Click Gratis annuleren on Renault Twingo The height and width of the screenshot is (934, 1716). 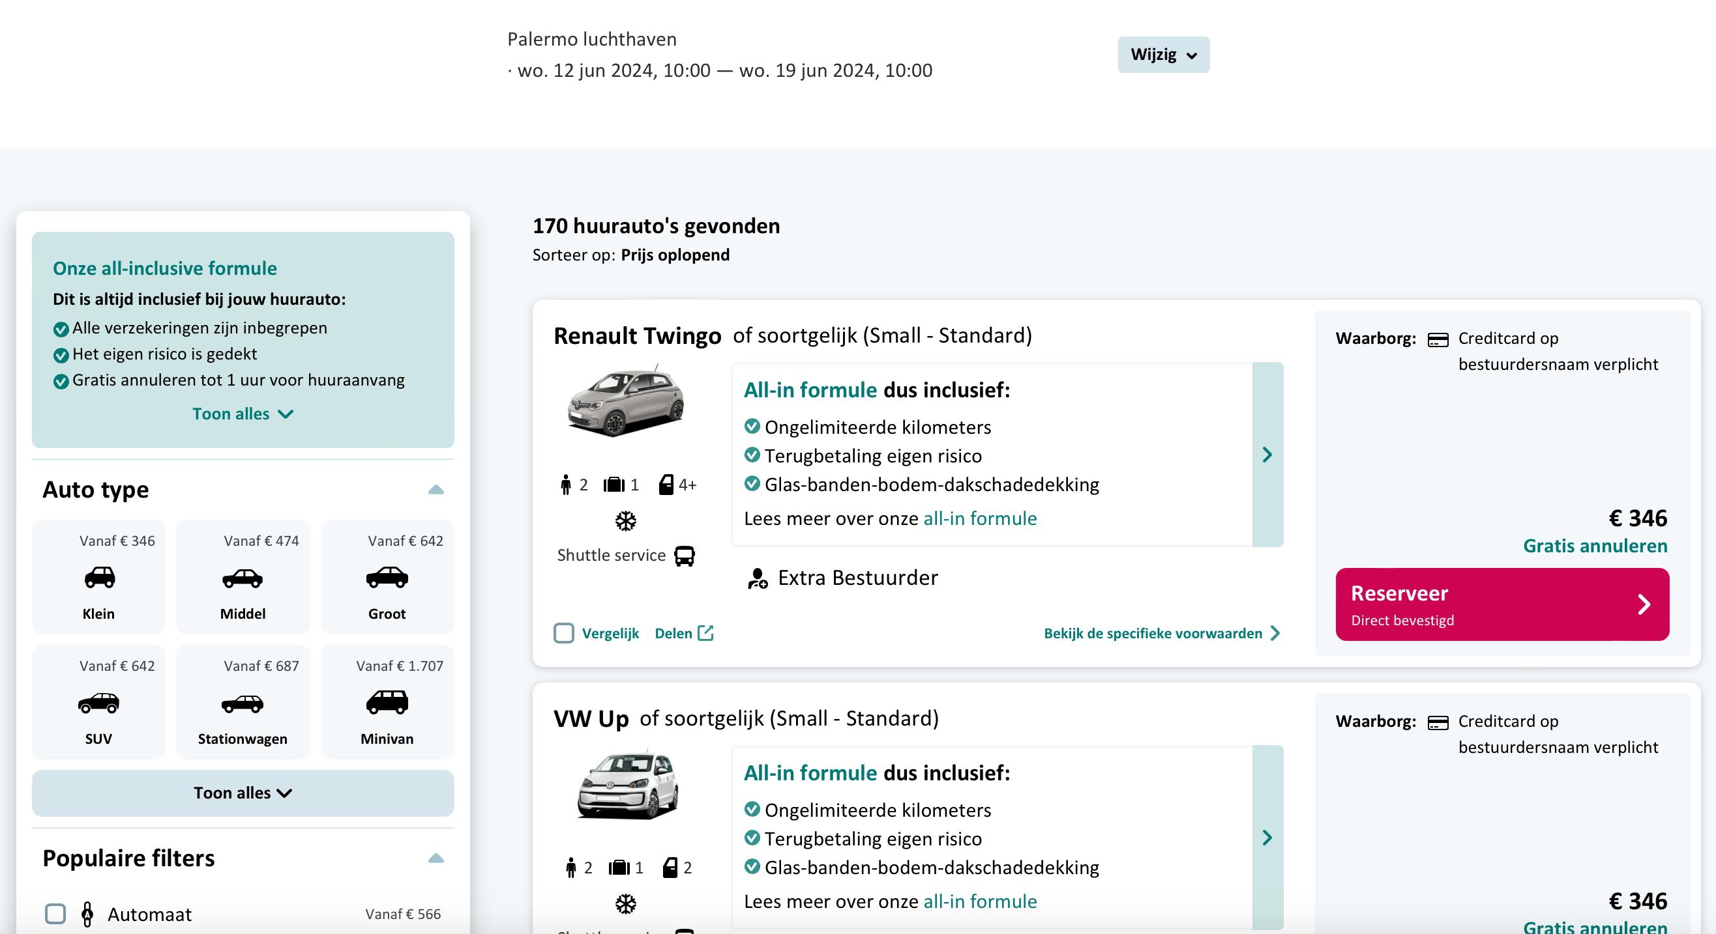click(x=1595, y=546)
